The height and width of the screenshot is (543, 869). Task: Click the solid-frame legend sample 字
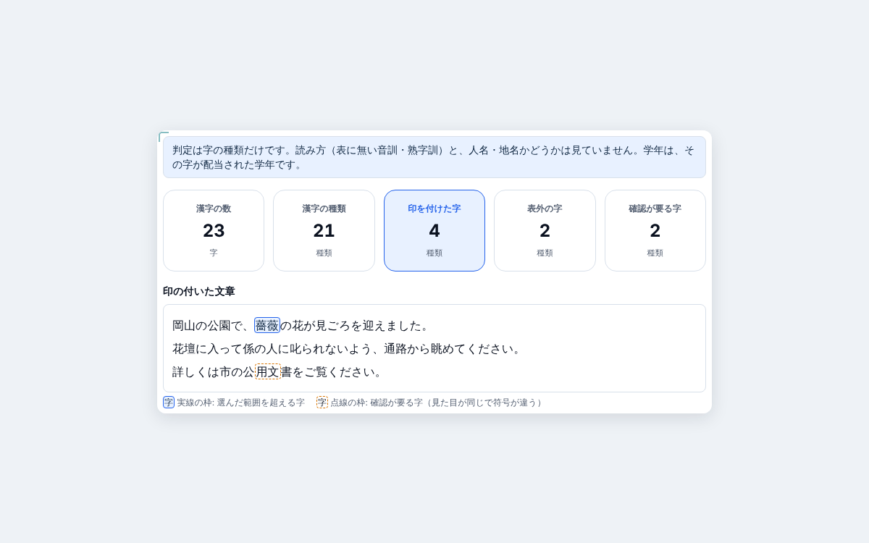169,403
